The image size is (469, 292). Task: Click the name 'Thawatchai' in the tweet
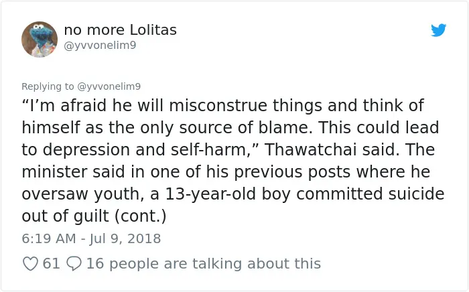310,149
